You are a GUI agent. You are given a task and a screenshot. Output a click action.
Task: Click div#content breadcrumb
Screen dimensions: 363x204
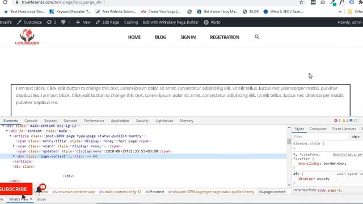click(x=155, y=192)
